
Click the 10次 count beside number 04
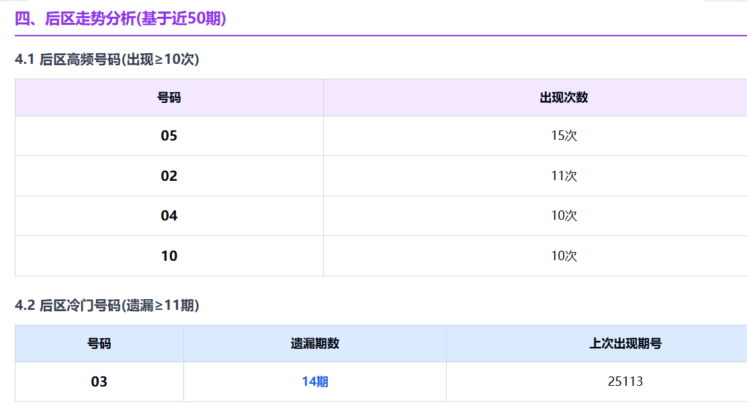click(x=564, y=216)
